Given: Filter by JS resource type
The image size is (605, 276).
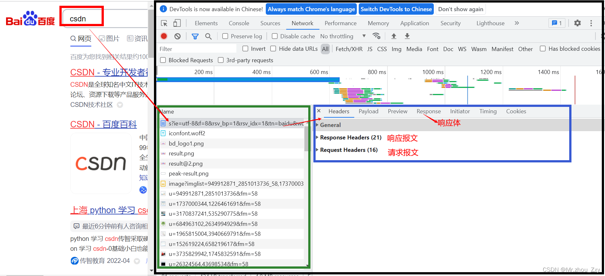Looking at the screenshot, I should [x=370, y=49].
